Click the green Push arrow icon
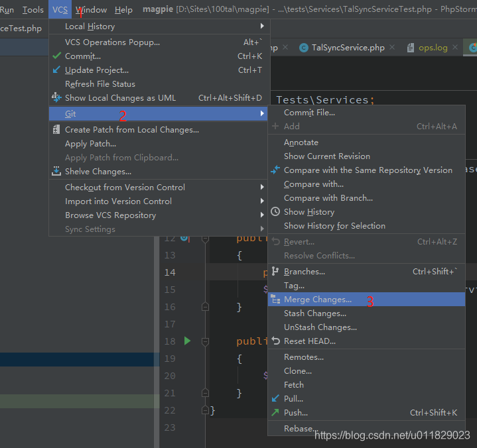The height and width of the screenshot is (448, 477). coord(275,412)
